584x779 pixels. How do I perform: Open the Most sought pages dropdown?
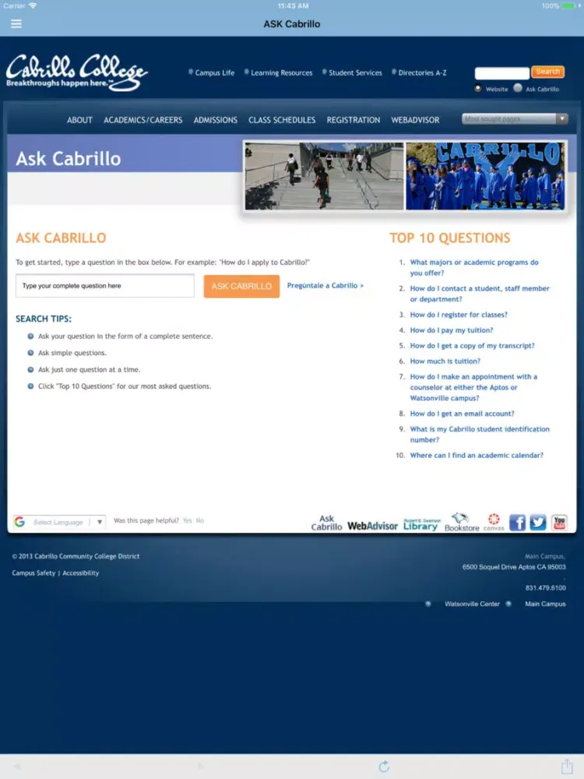tap(515, 118)
